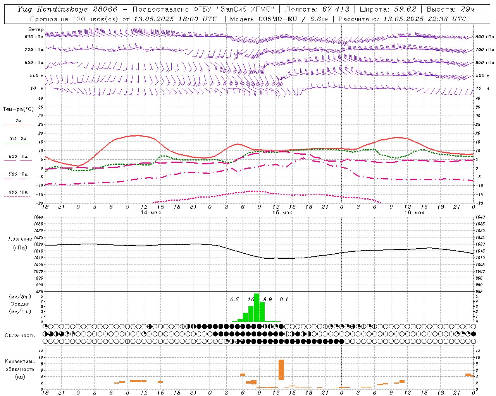The height and width of the screenshot is (396, 496).
Task: Click the Облачность row label
Action: pos(20,335)
